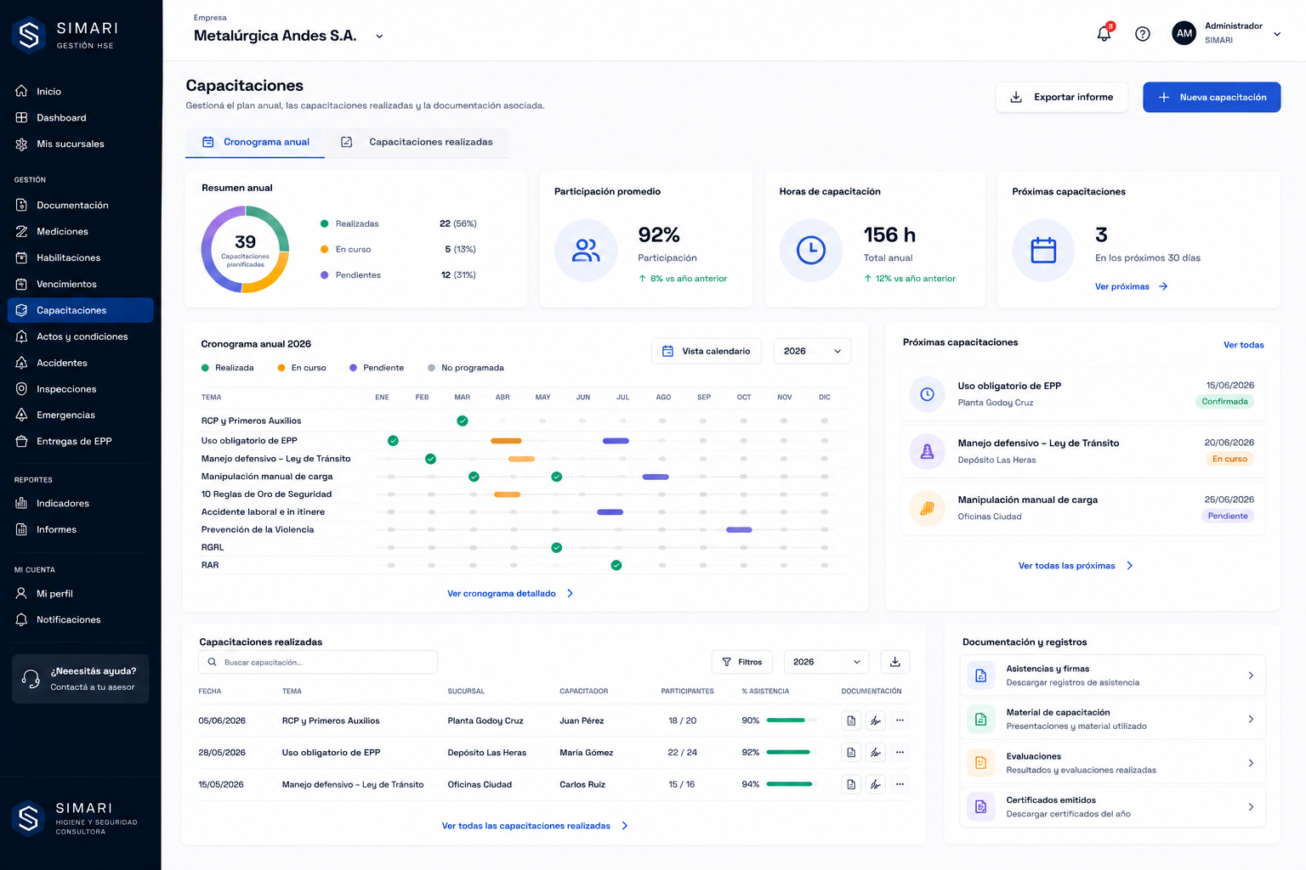Click the traffic cone icon for Manejo defensivo
1306x870 pixels.
pos(928,451)
